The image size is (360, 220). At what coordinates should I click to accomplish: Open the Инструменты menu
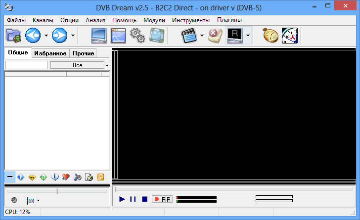pos(191,20)
